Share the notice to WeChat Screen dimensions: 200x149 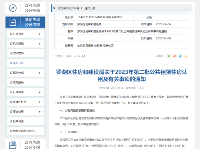point(169,56)
